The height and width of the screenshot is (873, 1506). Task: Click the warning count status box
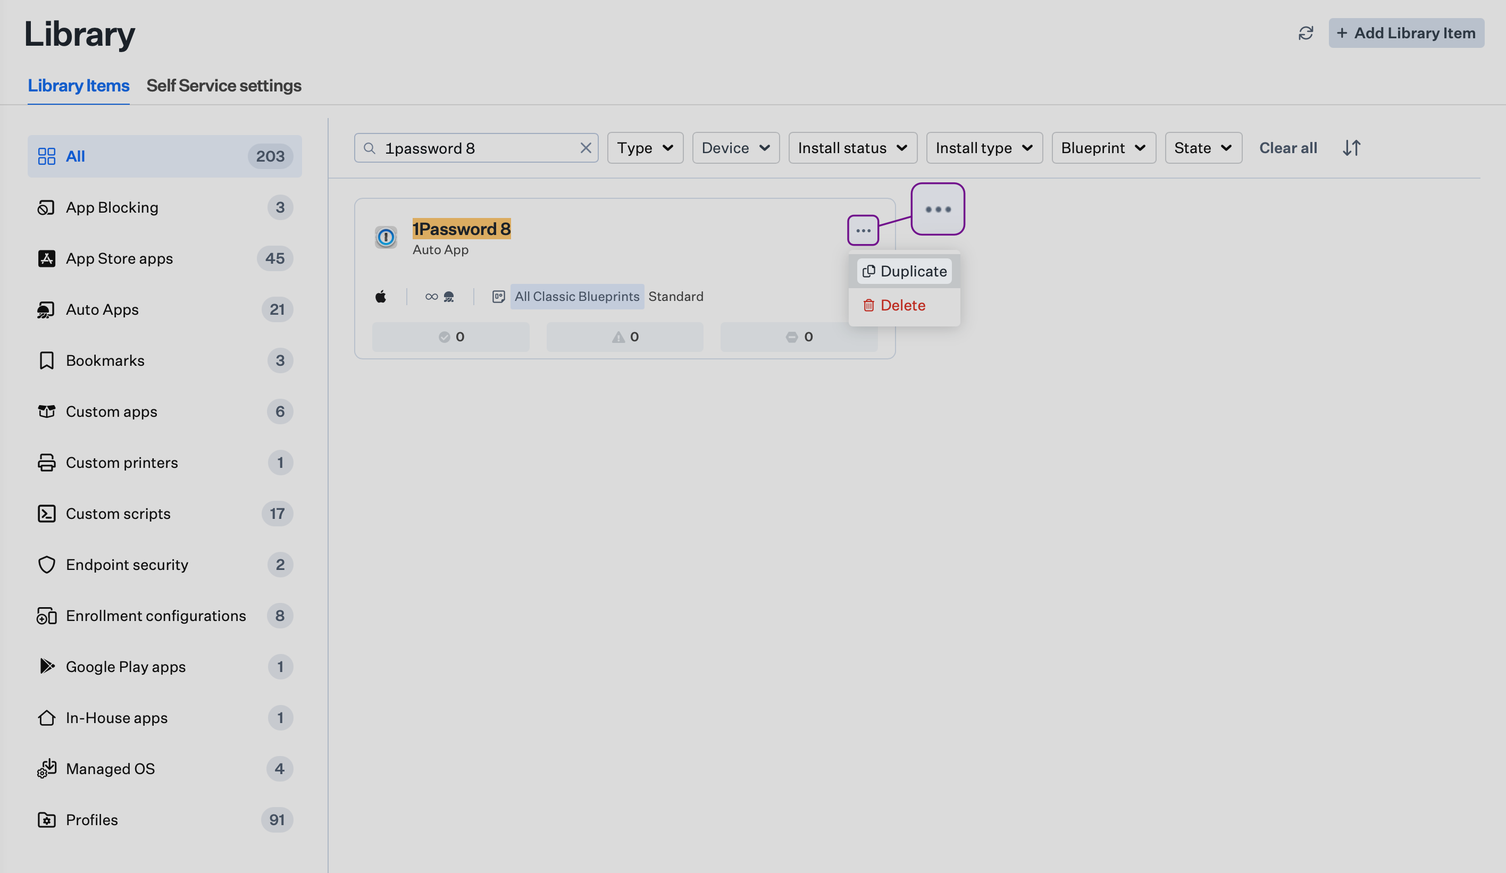click(x=624, y=337)
